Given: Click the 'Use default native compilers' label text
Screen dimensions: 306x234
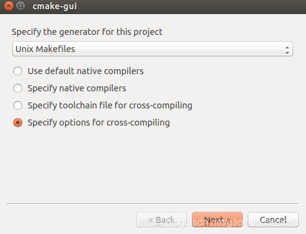Looking at the screenshot, I should pyautogui.click(x=86, y=71).
